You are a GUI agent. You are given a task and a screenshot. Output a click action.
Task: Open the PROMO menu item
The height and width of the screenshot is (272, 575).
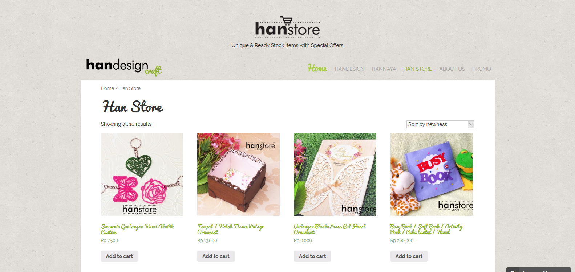click(481, 69)
